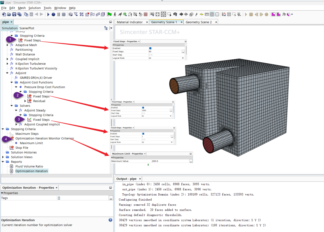Expand the Solution Views folder
The image size is (324, 232).
(3, 157)
